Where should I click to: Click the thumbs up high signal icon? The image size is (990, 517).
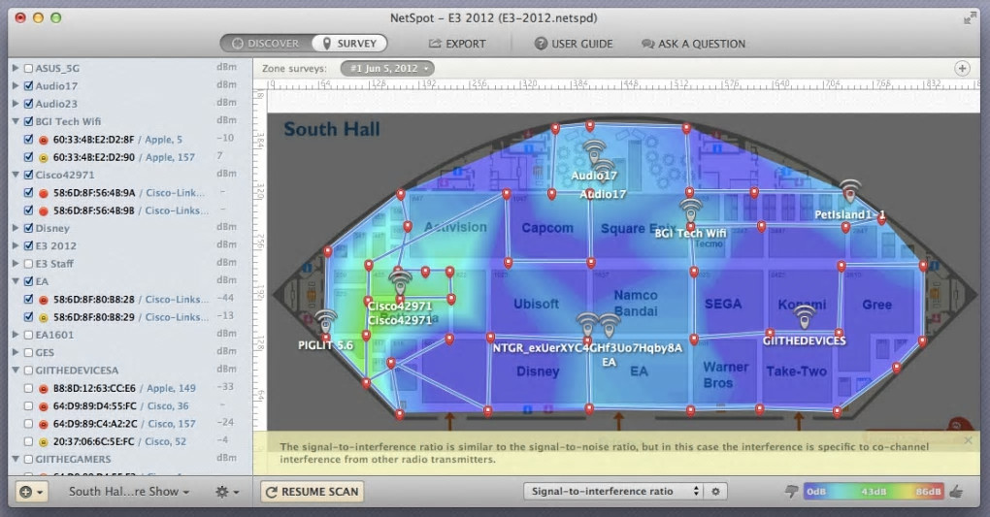click(x=957, y=491)
